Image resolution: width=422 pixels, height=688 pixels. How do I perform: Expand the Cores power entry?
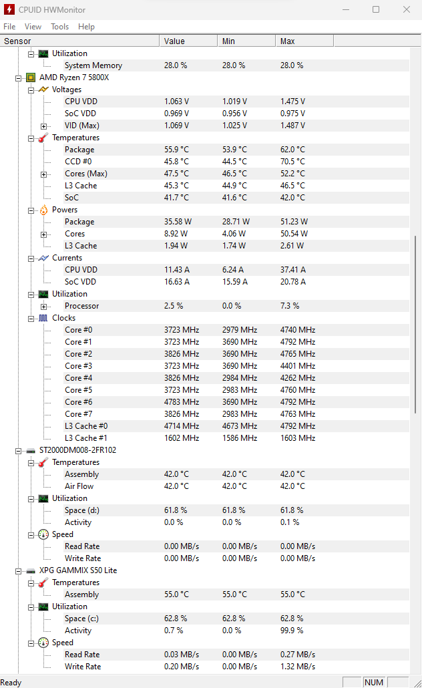(x=43, y=234)
